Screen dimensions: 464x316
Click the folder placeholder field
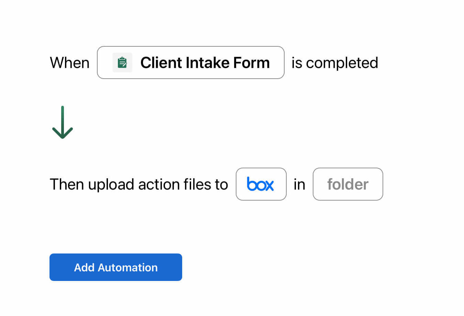(x=347, y=184)
